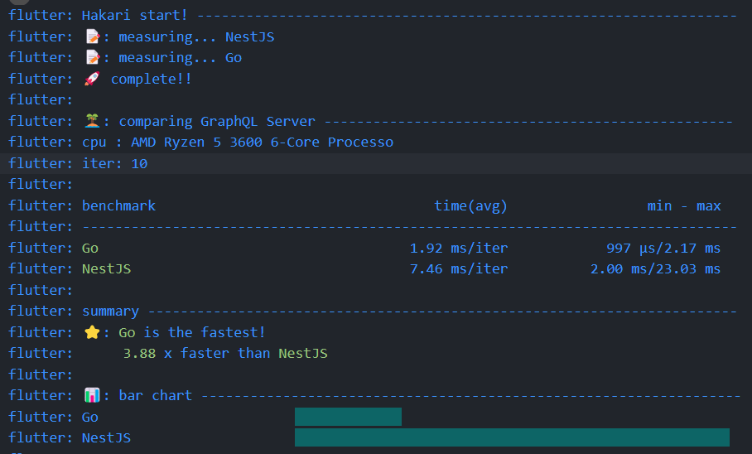Click '3.88 x faster than NestJS' line

(x=225, y=354)
